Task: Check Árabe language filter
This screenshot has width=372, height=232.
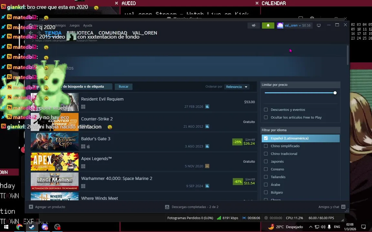Action: click(x=266, y=185)
